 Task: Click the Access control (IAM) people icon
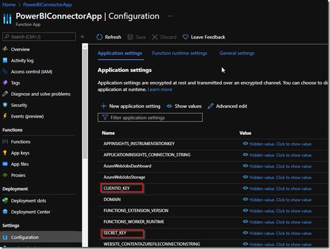[x=5, y=72]
